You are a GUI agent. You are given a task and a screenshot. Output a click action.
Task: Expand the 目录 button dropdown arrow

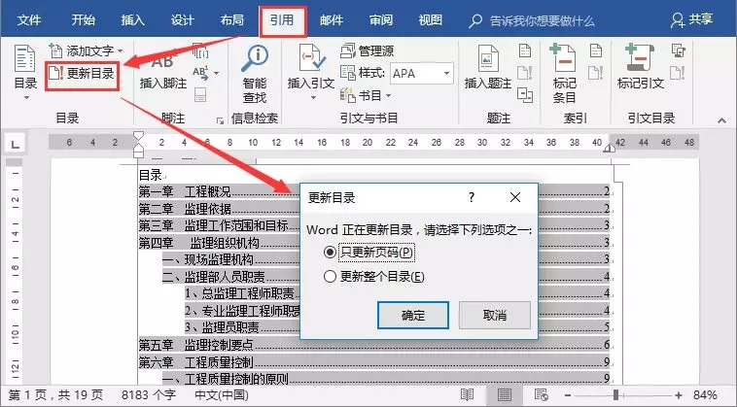click(26, 98)
